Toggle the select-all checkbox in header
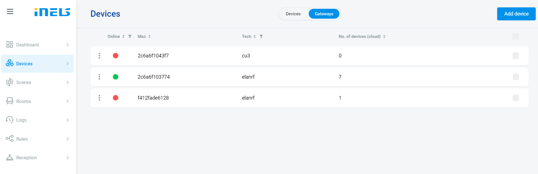The width and height of the screenshot is (538, 174). coord(516,36)
